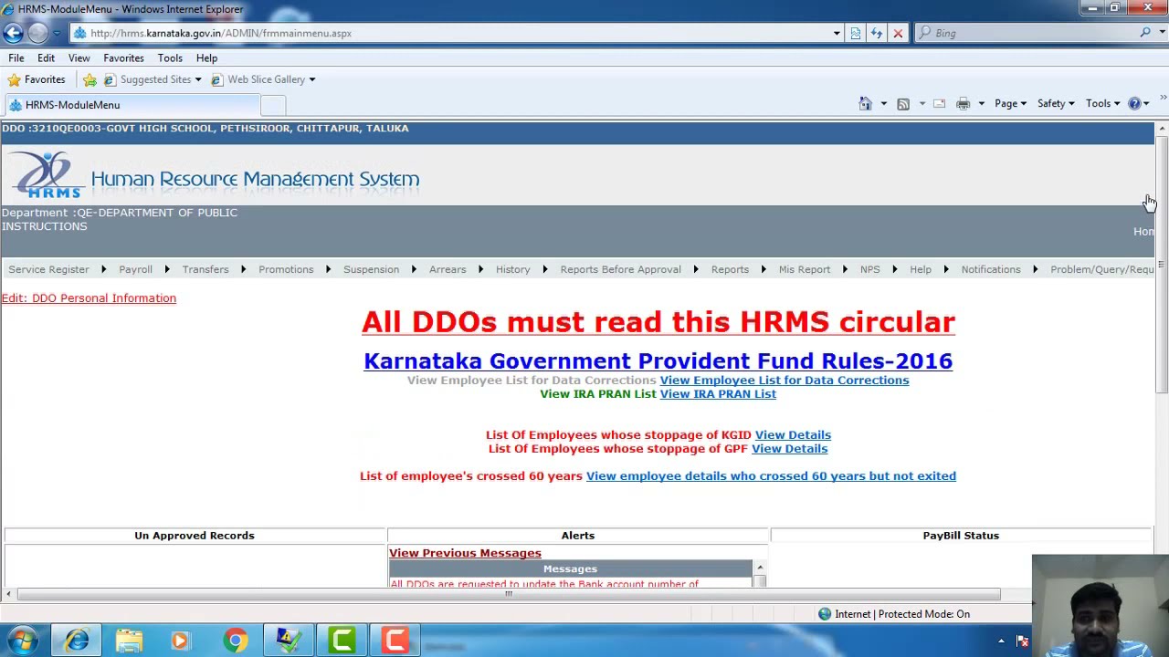Click the messages list scroll-up arrow
The width and height of the screenshot is (1169, 657).
click(x=760, y=567)
